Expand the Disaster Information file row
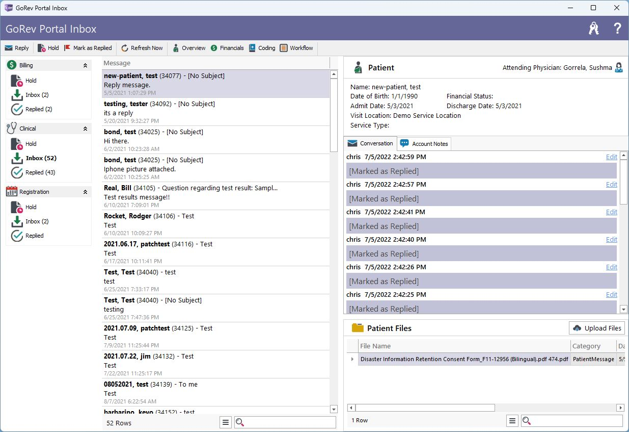 tap(352, 359)
